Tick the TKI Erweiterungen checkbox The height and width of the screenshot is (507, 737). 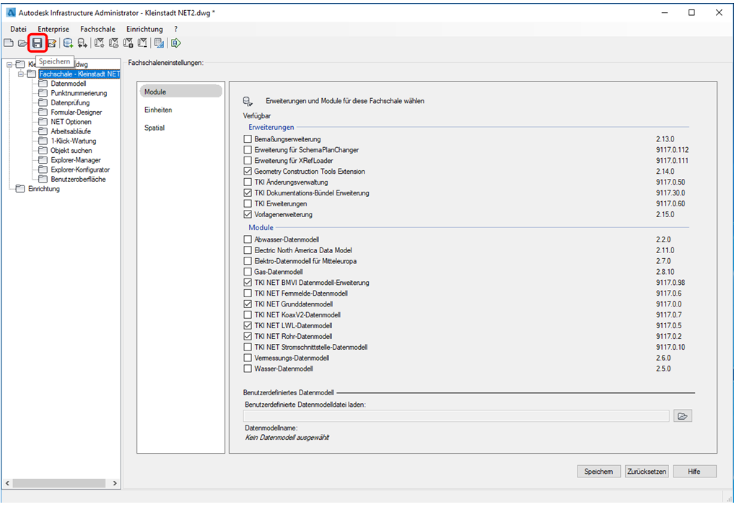248,204
